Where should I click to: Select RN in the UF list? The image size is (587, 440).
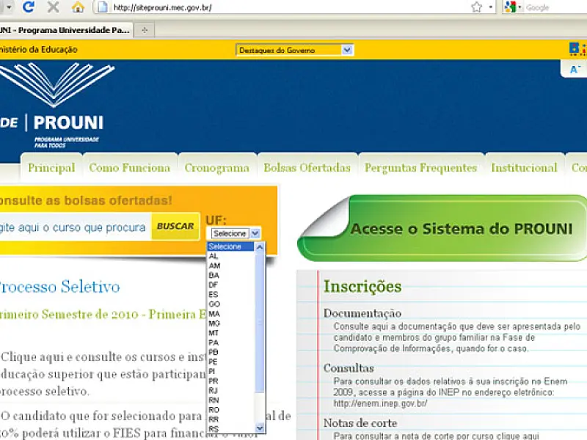[x=231, y=400]
